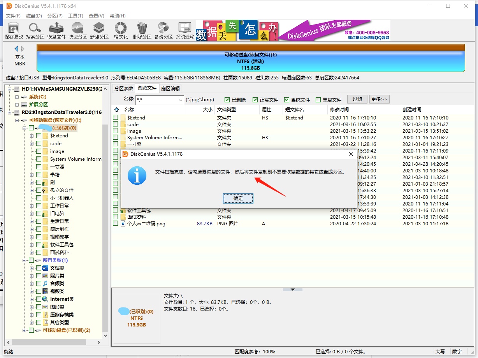This screenshot has width=478, height=358.
Task: Go to previous disk with left arrow
Action: tap(17, 49)
